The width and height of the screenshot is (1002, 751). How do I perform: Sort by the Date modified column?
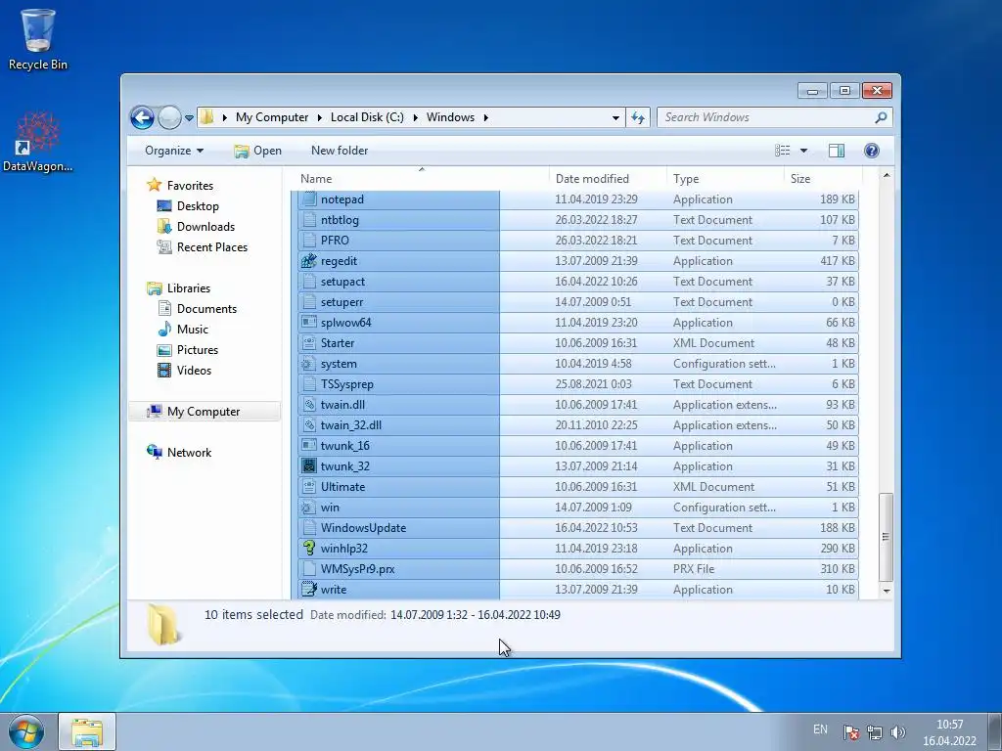[x=607, y=179]
